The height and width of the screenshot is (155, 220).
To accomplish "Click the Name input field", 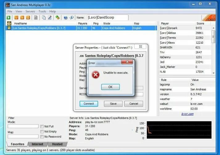I will 107,18.
